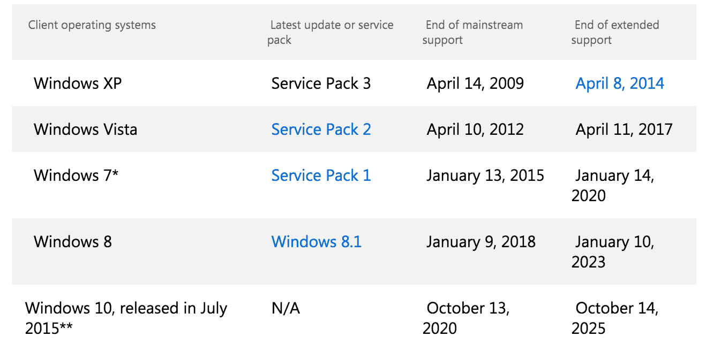The image size is (706, 351).
Task: Select the Windows Vista row label
Action: click(85, 129)
